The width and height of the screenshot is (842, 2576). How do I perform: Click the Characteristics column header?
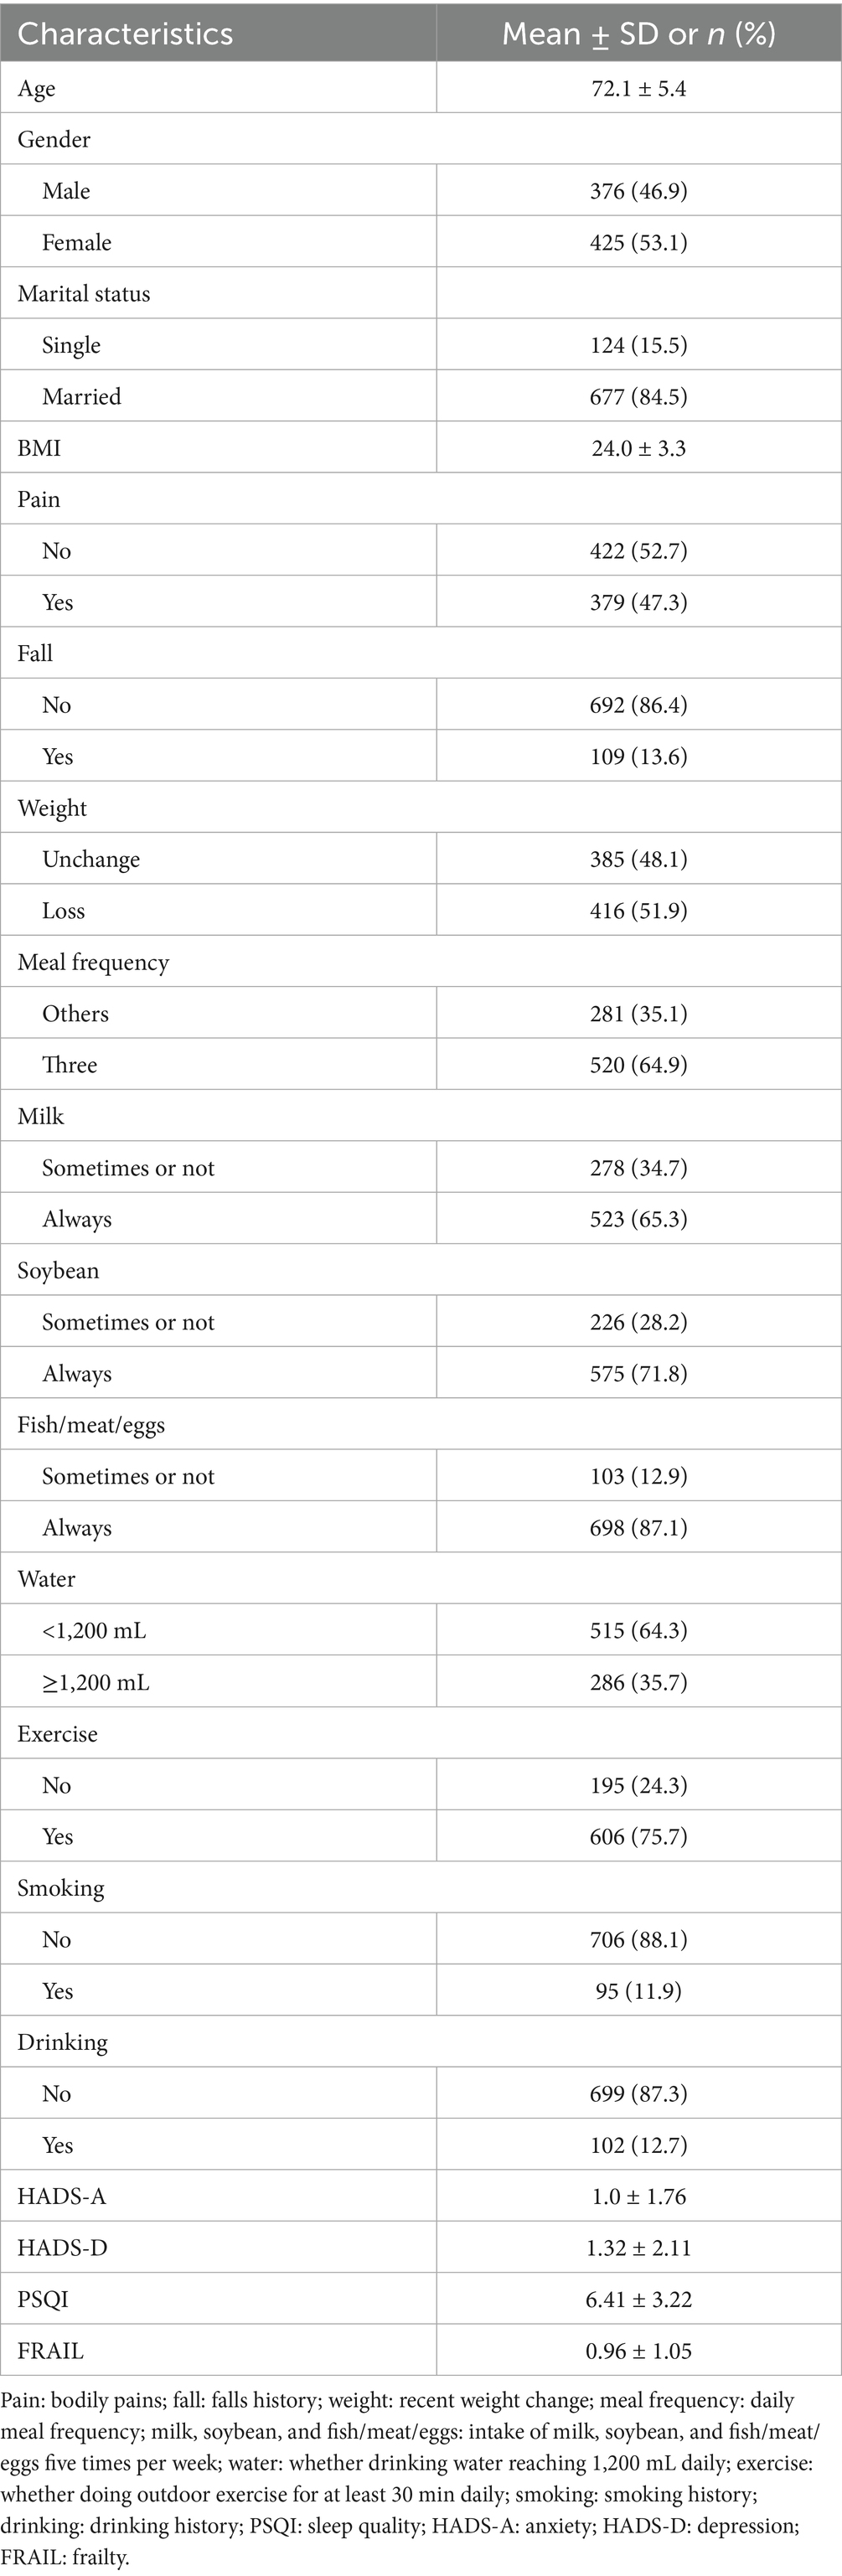pos(125,34)
